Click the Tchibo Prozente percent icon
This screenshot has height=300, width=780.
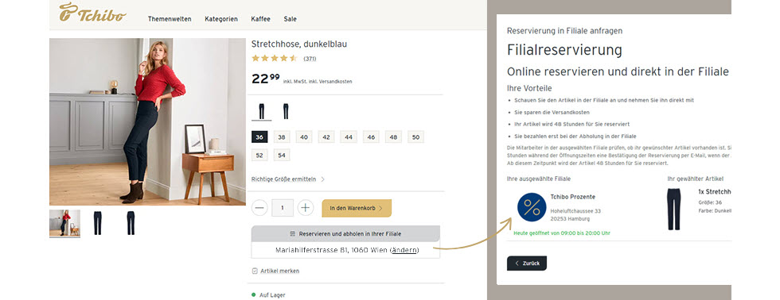click(532, 207)
